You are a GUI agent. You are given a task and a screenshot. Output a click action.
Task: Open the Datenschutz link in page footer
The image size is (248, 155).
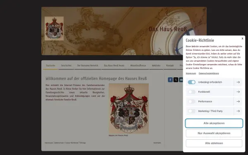pos(59,143)
